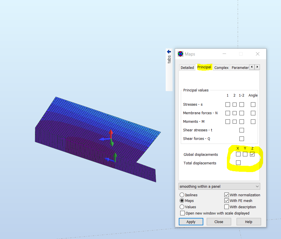Open the Parameter tab
The height and width of the screenshot is (239, 281).
(240, 68)
